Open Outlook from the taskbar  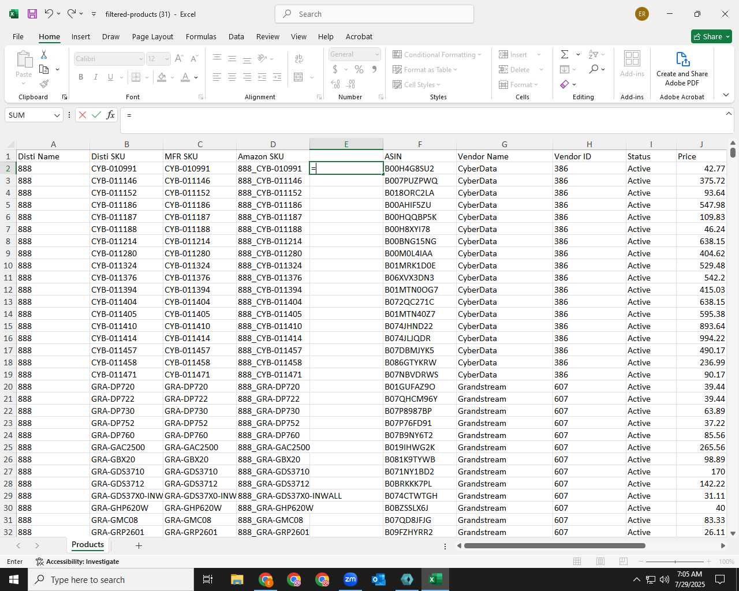379,579
